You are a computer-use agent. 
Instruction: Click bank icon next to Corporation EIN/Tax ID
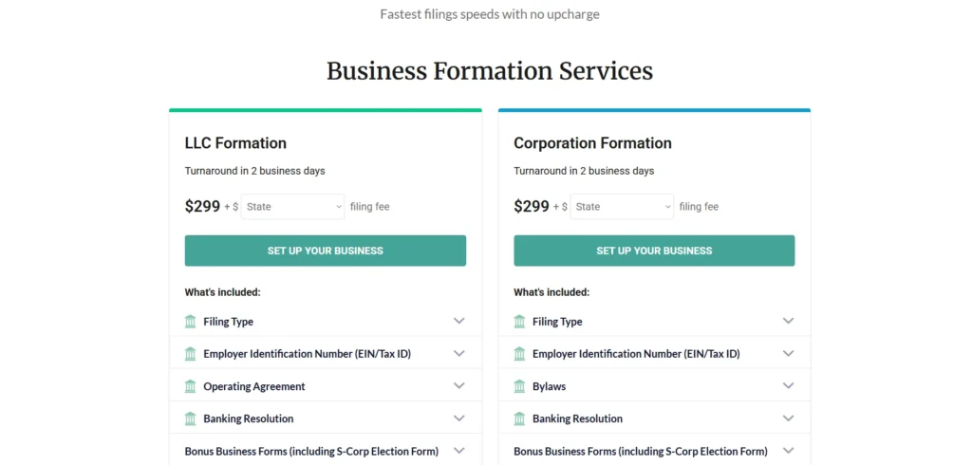coord(519,354)
